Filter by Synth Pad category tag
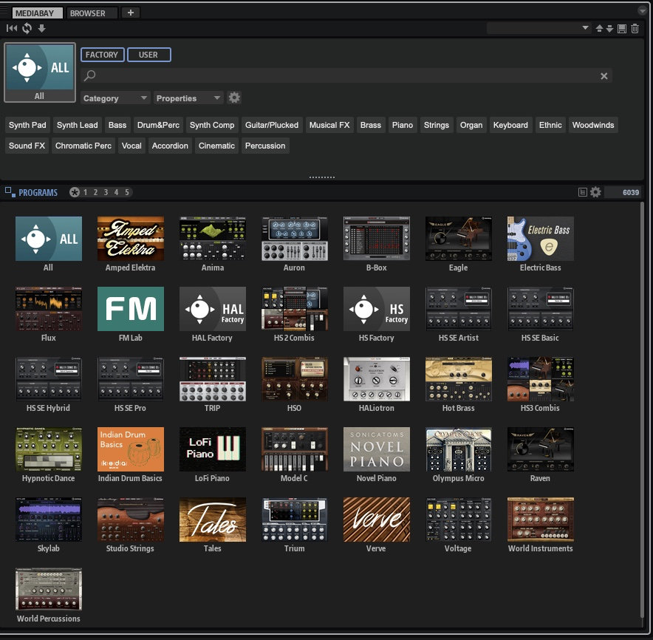The height and width of the screenshot is (640, 653). coord(27,125)
